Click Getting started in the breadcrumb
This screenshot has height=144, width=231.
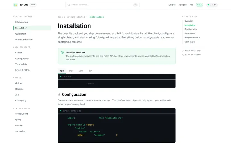[76, 17]
